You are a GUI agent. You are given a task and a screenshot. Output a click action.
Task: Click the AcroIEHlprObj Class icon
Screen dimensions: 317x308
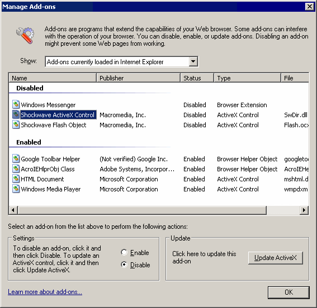click(16, 169)
